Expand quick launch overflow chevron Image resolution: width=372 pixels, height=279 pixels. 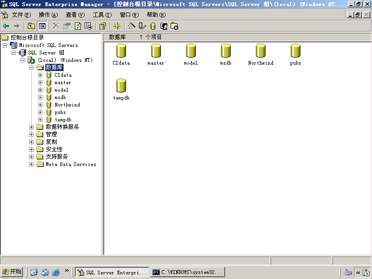[66, 271]
